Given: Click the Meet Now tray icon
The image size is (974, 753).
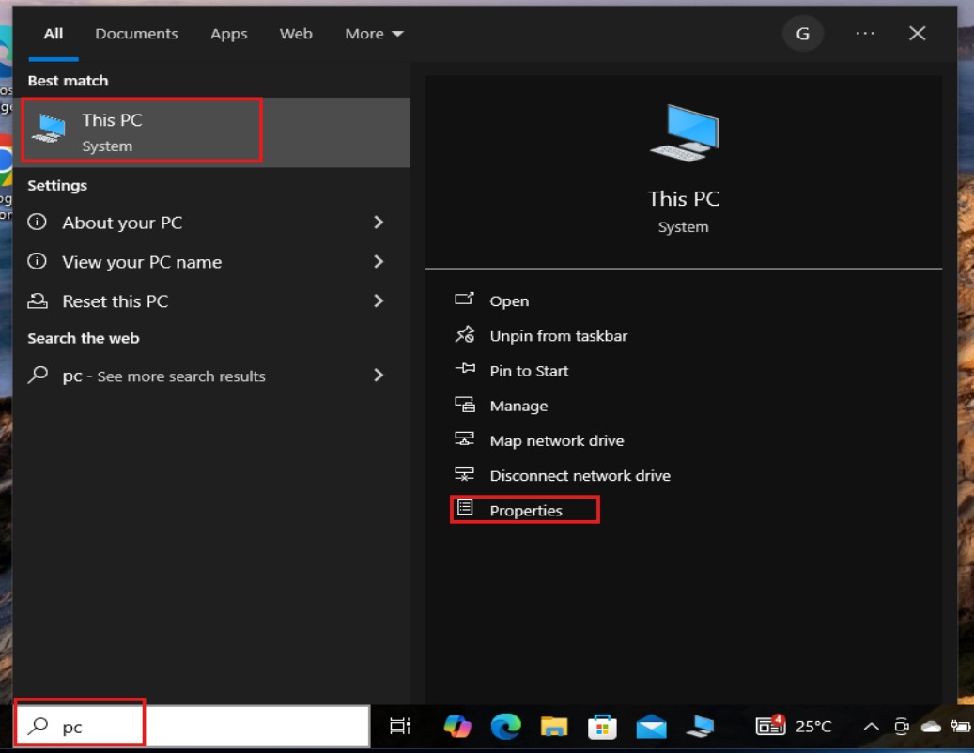Looking at the screenshot, I should [x=902, y=726].
